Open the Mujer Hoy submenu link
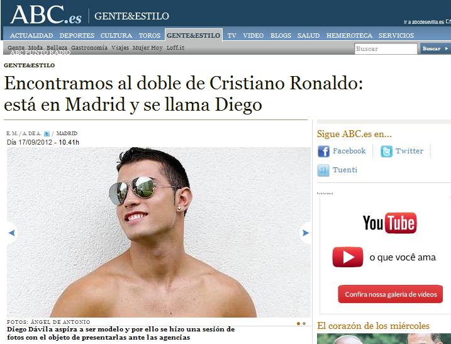Image resolution: width=451 pixels, height=344 pixels. [148, 47]
